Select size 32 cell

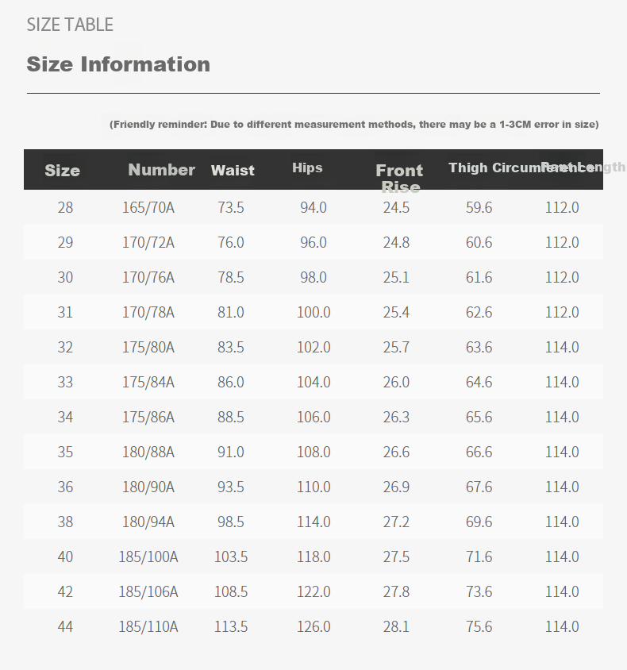(x=65, y=348)
